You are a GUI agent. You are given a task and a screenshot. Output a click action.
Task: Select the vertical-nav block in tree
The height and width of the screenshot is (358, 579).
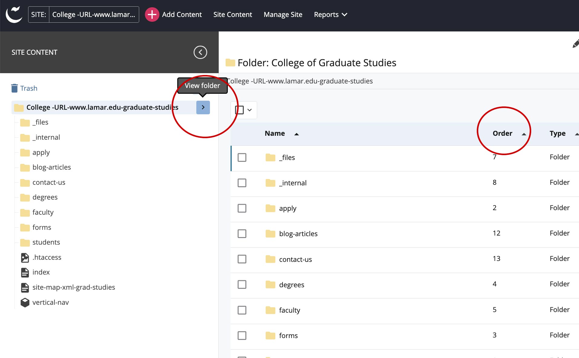point(50,302)
